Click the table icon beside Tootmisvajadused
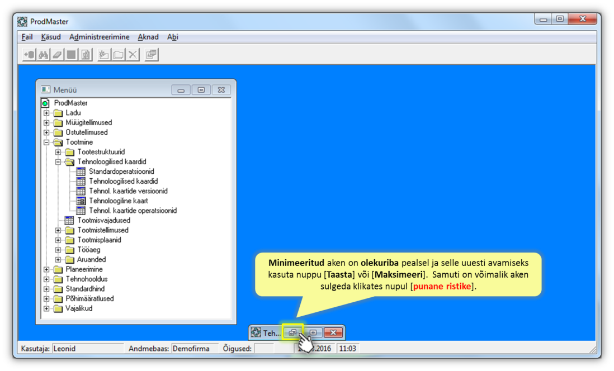Screen dimensions: 614x371 tap(69, 220)
